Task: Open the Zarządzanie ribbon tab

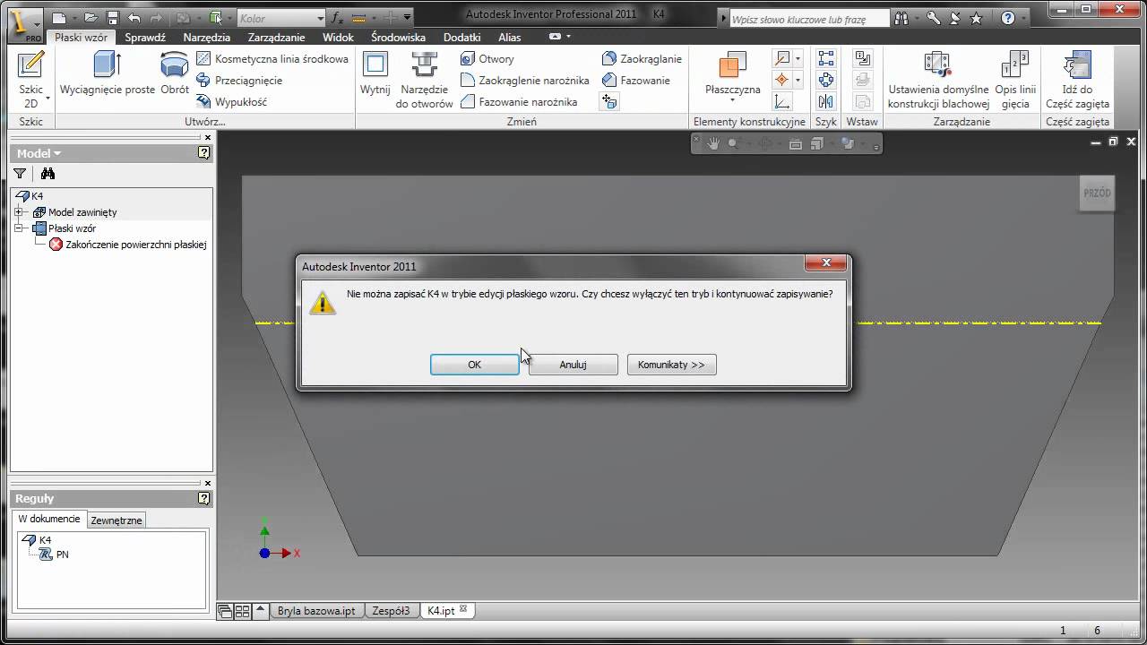Action: click(x=276, y=38)
